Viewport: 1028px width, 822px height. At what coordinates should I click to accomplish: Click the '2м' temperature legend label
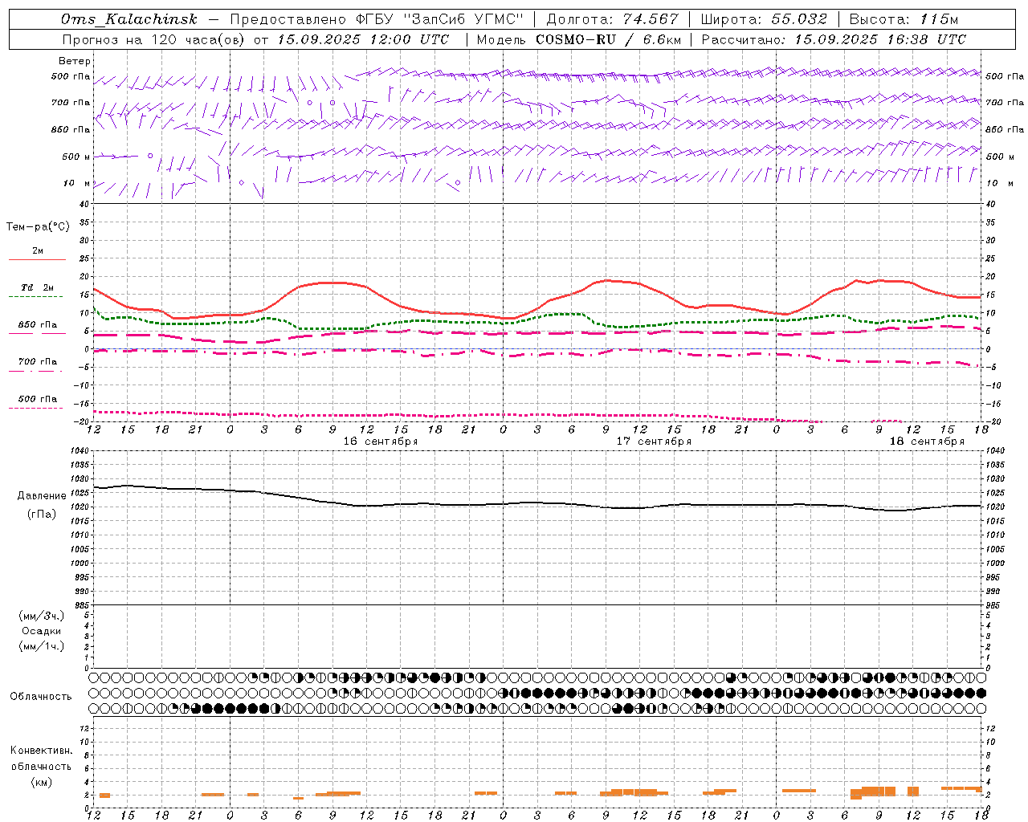click(x=38, y=251)
